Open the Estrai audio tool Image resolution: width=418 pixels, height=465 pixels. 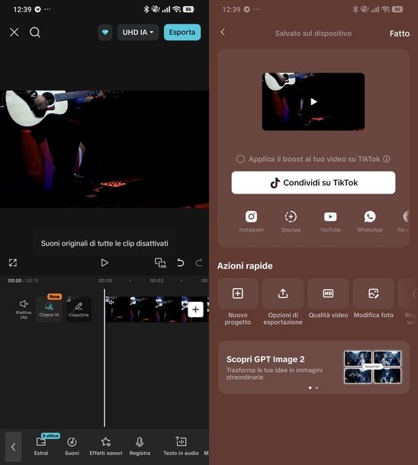click(x=41, y=446)
